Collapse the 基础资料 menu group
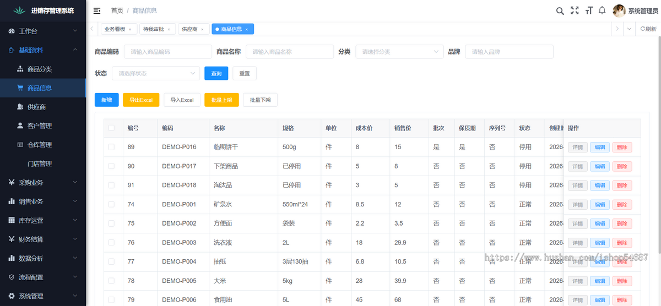This screenshot has width=661, height=306. pos(75,50)
